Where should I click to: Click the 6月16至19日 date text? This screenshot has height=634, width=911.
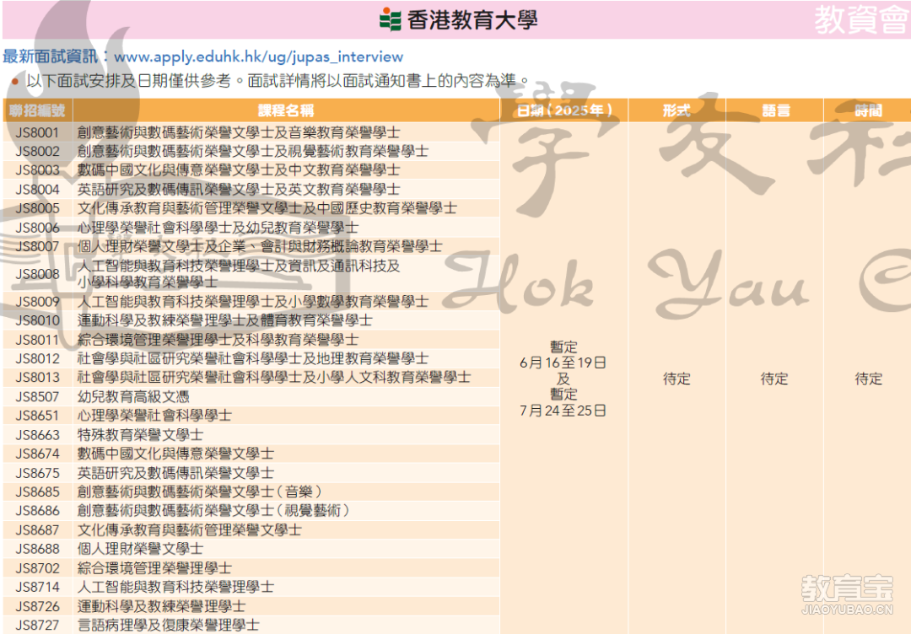pyautogui.click(x=563, y=363)
